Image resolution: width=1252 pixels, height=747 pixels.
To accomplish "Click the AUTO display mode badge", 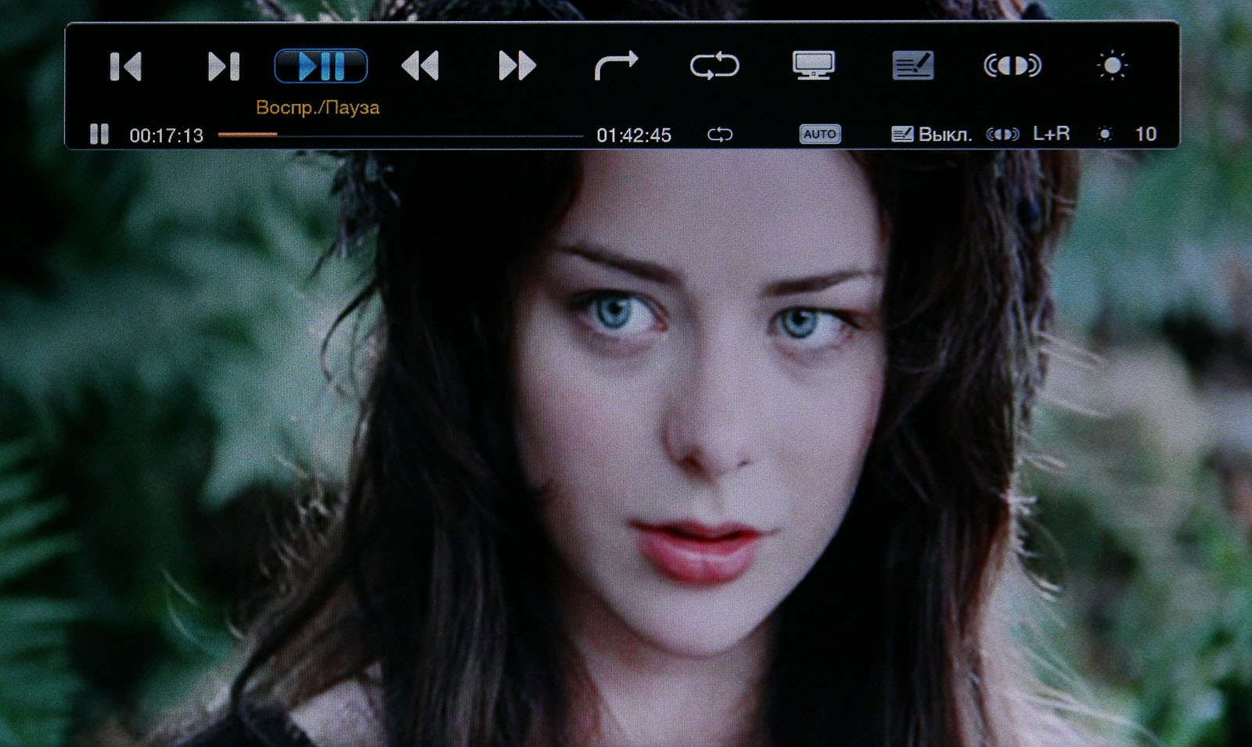I will [x=819, y=135].
